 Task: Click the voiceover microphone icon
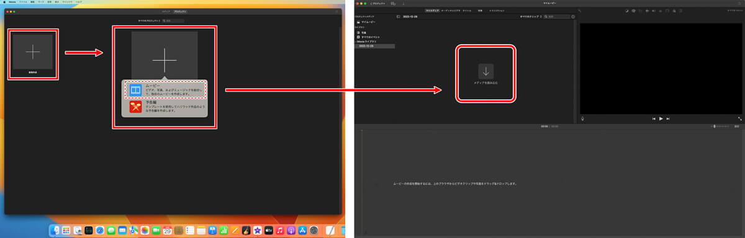582,118
